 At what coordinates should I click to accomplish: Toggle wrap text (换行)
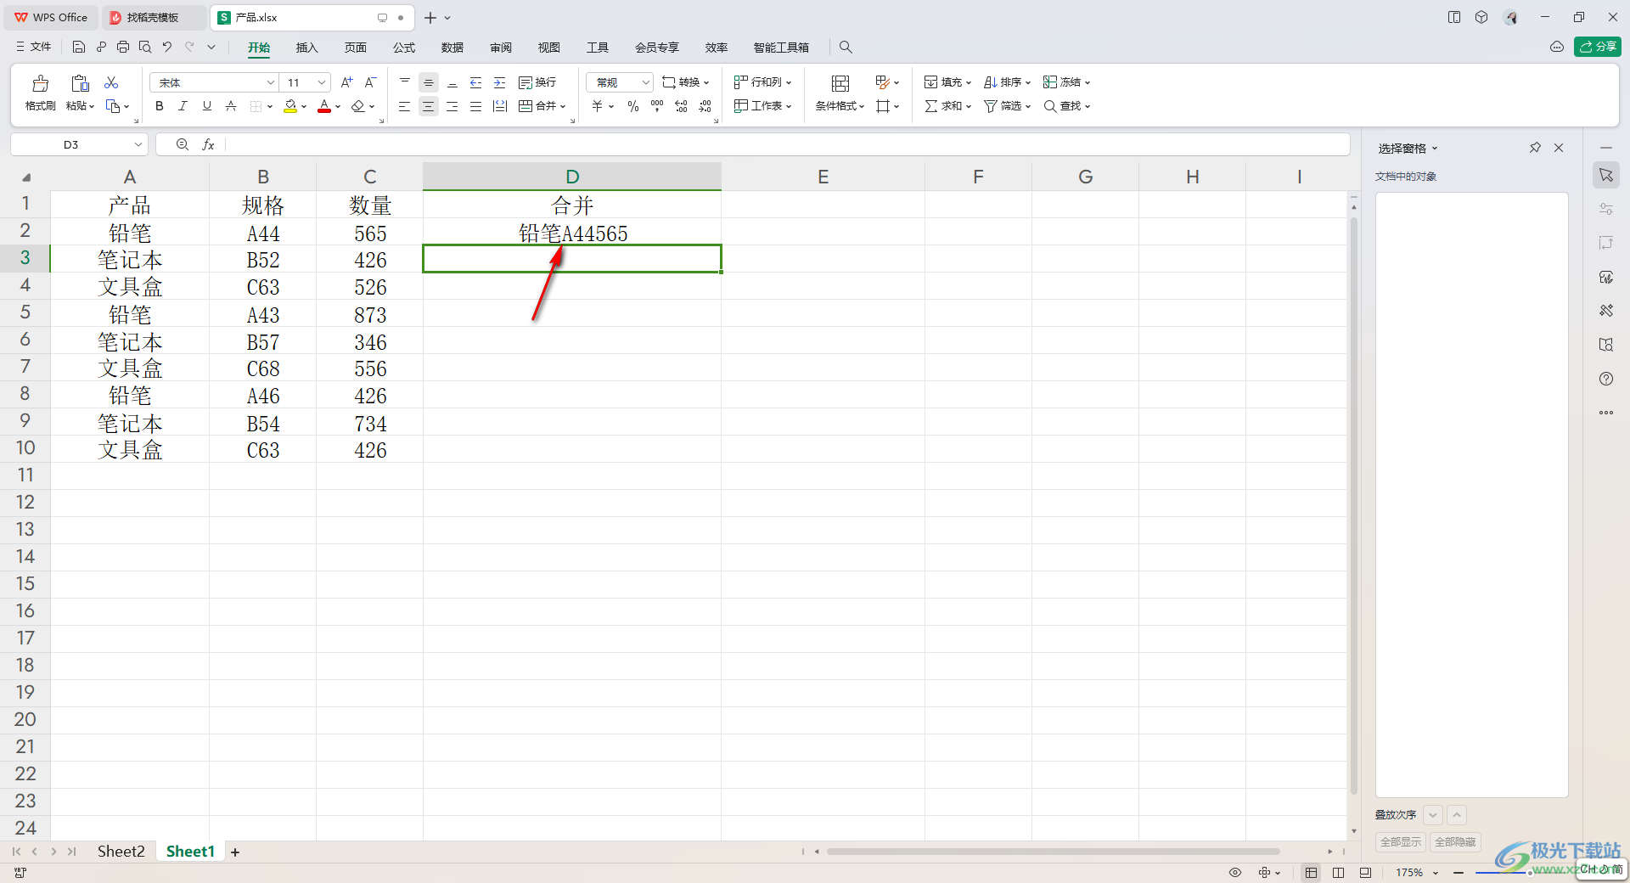click(537, 82)
